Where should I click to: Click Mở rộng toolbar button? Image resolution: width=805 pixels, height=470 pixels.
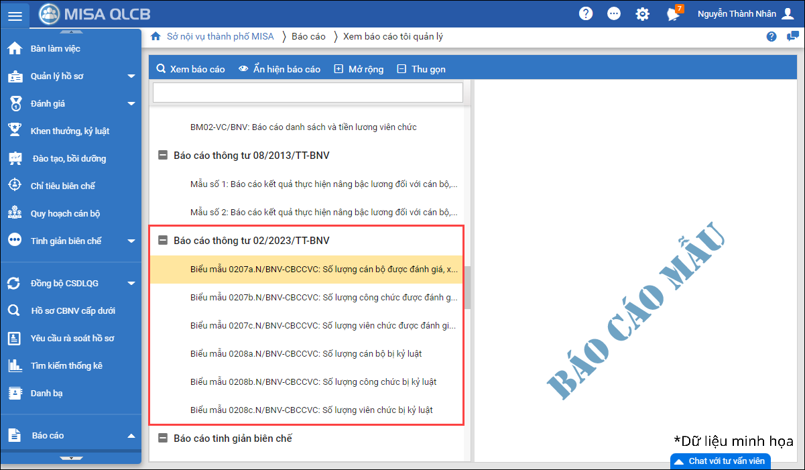pyautogui.click(x=359, y=69)
